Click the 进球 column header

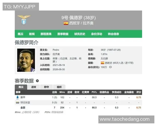(70, 92)
